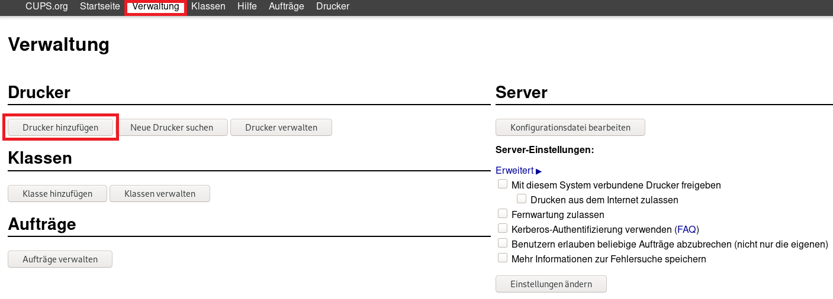
Task: Open the Drucker navigation tab
Action: coord(333,6)
